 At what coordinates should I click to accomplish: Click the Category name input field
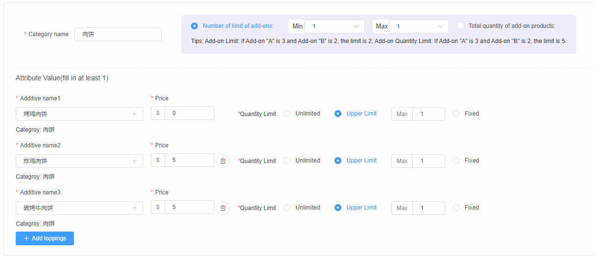[118, 34]
